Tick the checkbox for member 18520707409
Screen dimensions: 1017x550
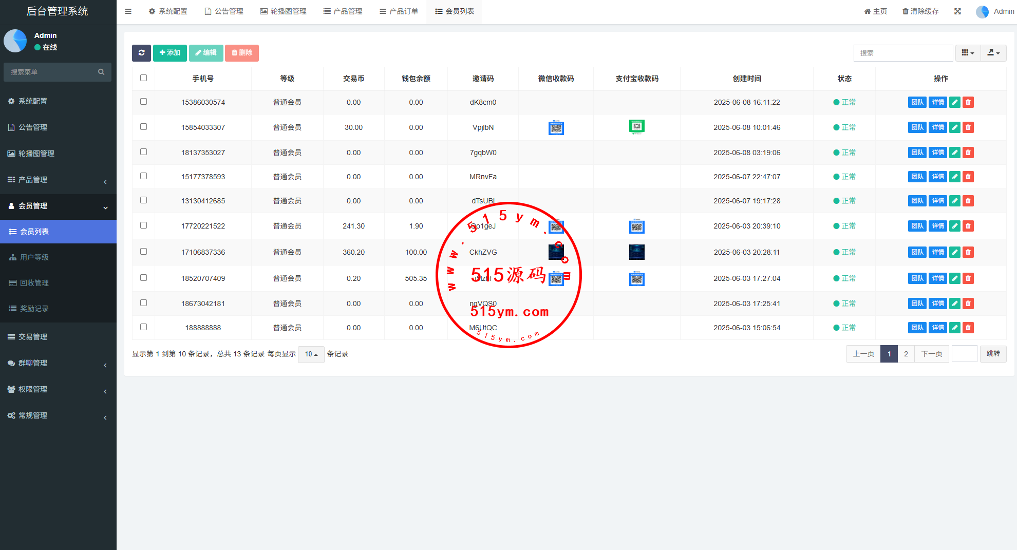point(143,278)
